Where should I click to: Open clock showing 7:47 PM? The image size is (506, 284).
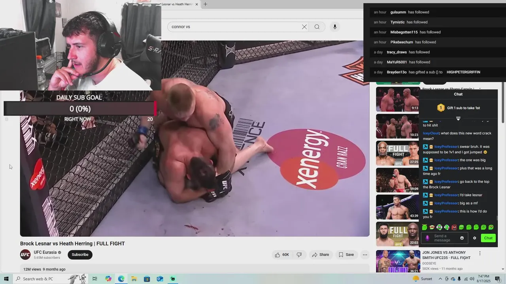(x=483, y=279)
